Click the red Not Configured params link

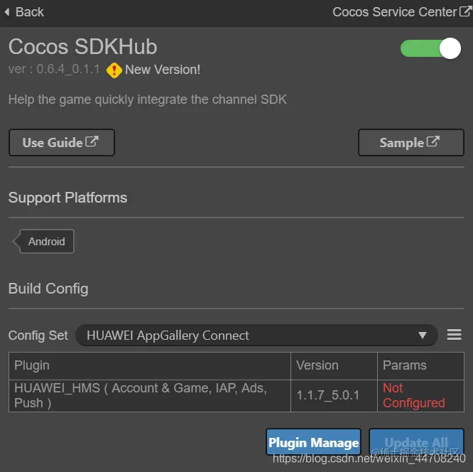(413, 395)
